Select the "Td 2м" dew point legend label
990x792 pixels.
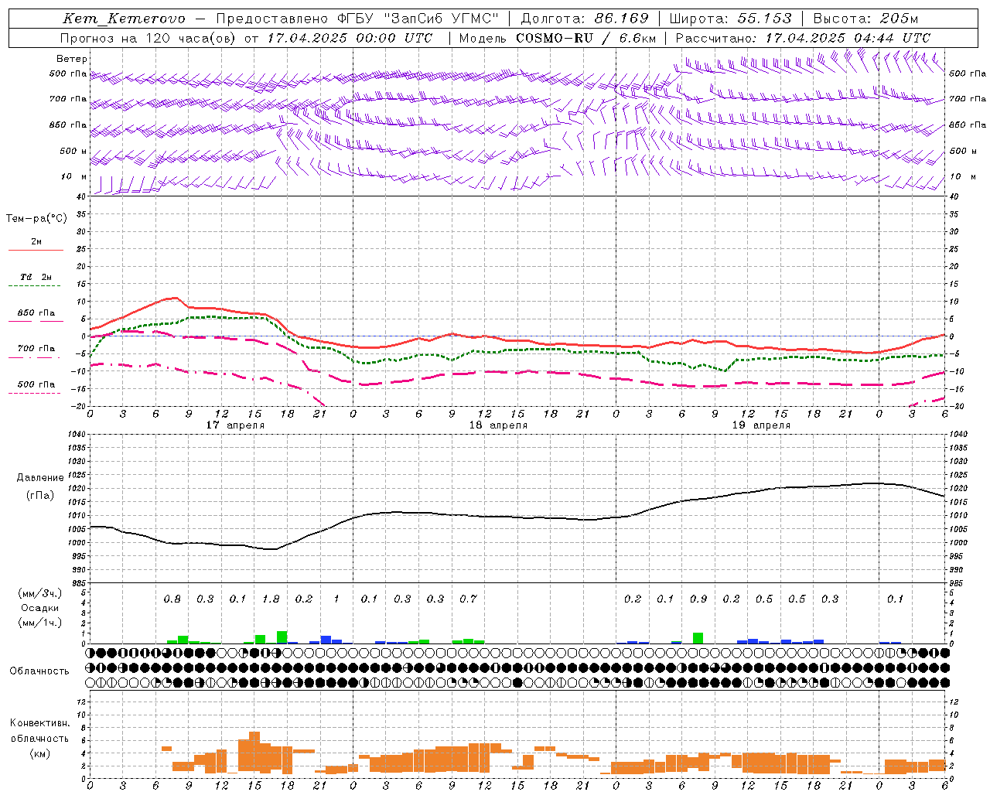[36, 277]
